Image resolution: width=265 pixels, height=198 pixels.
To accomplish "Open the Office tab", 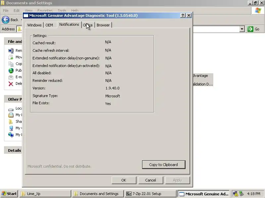I will click(88, 25).
